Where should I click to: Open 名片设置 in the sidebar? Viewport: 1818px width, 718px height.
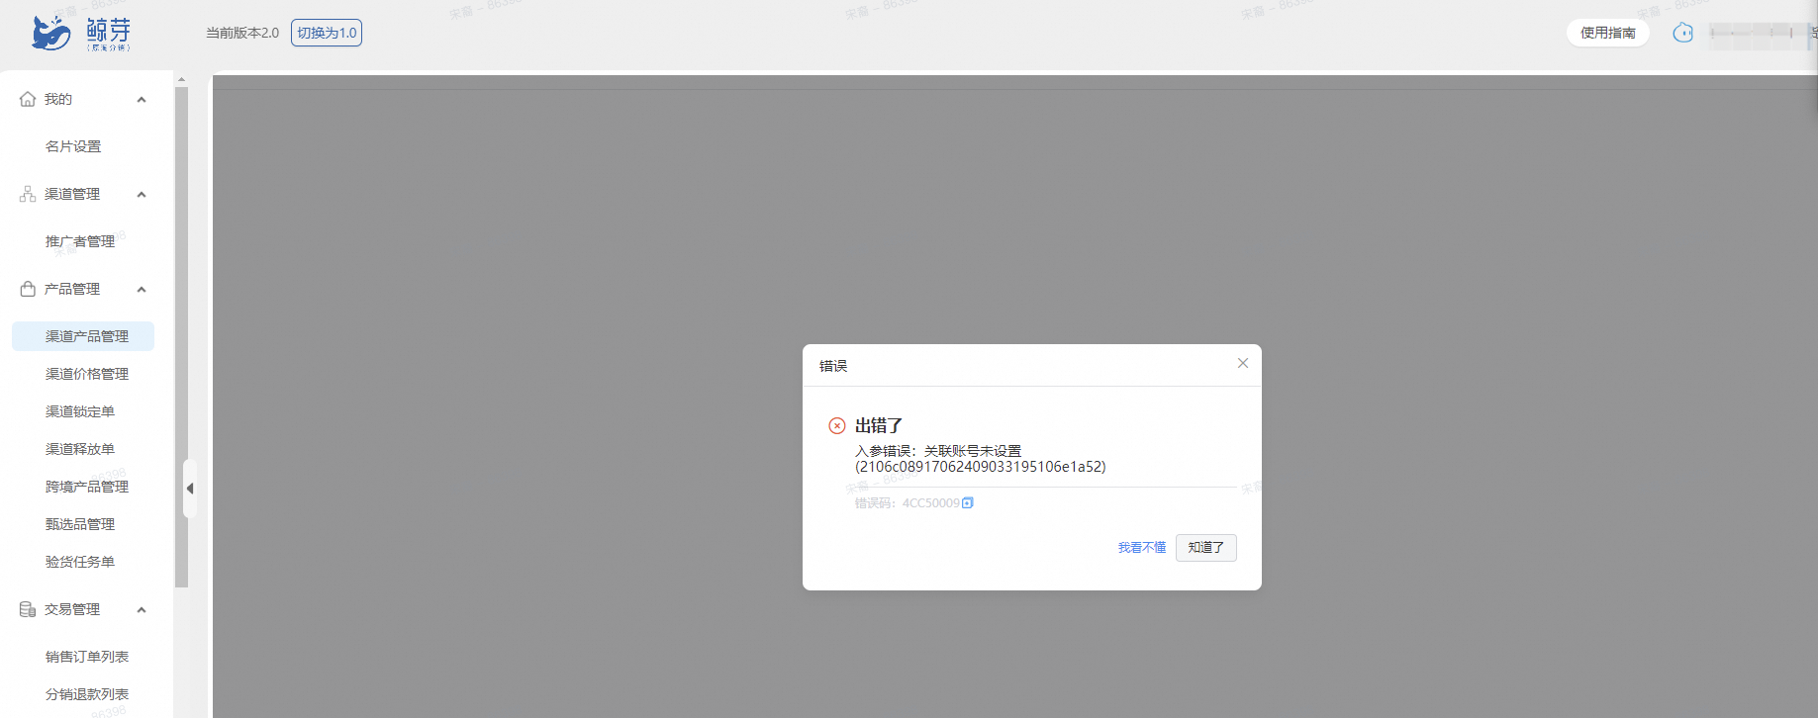click(73, 146)
